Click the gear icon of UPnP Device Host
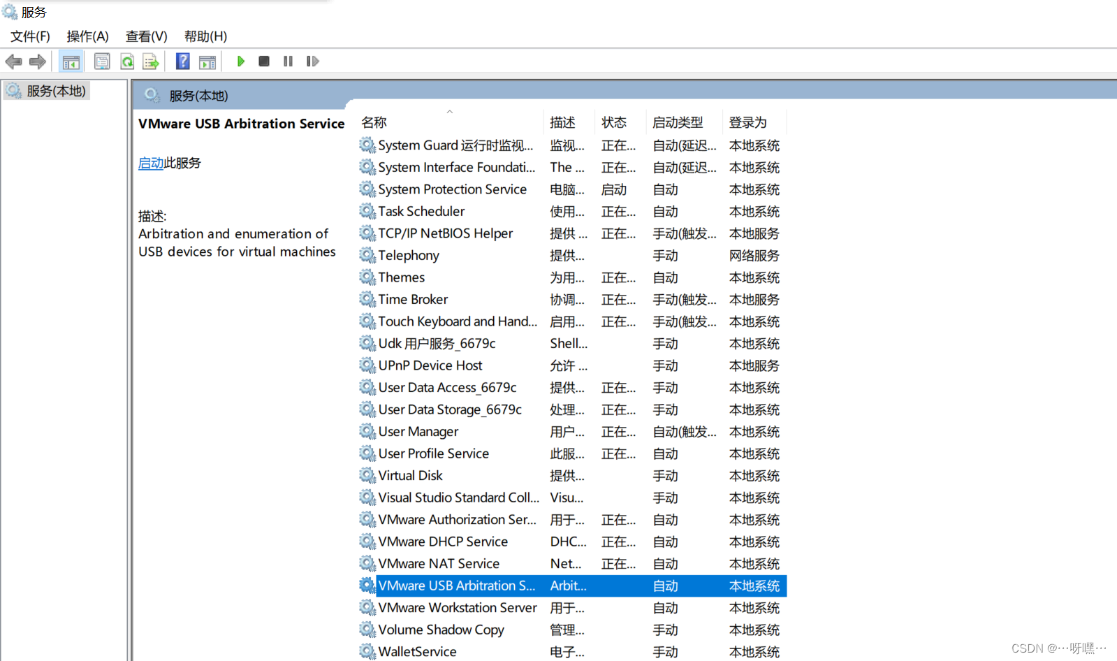1117x661 pixels. point(367,365)
